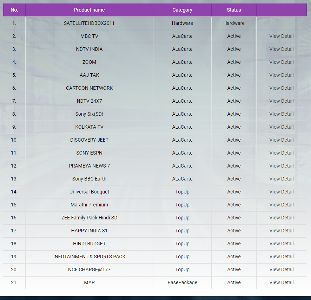The height and width of the screenshot is (300, 311).
Task: View details of Universal Bouquet
Action: (281, 192)
